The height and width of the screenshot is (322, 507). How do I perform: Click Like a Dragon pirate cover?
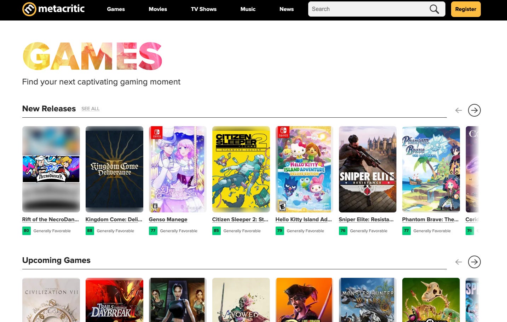click(304, 300)
